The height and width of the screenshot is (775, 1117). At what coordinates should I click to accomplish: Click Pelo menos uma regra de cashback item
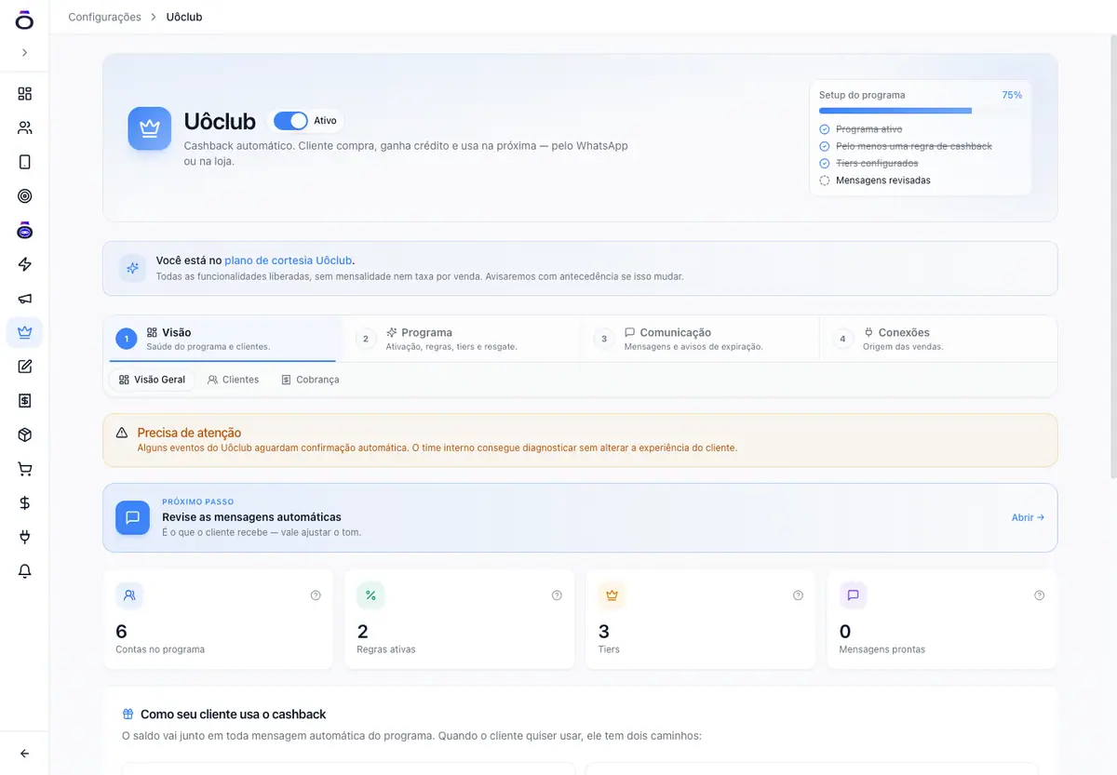(906, 146)
